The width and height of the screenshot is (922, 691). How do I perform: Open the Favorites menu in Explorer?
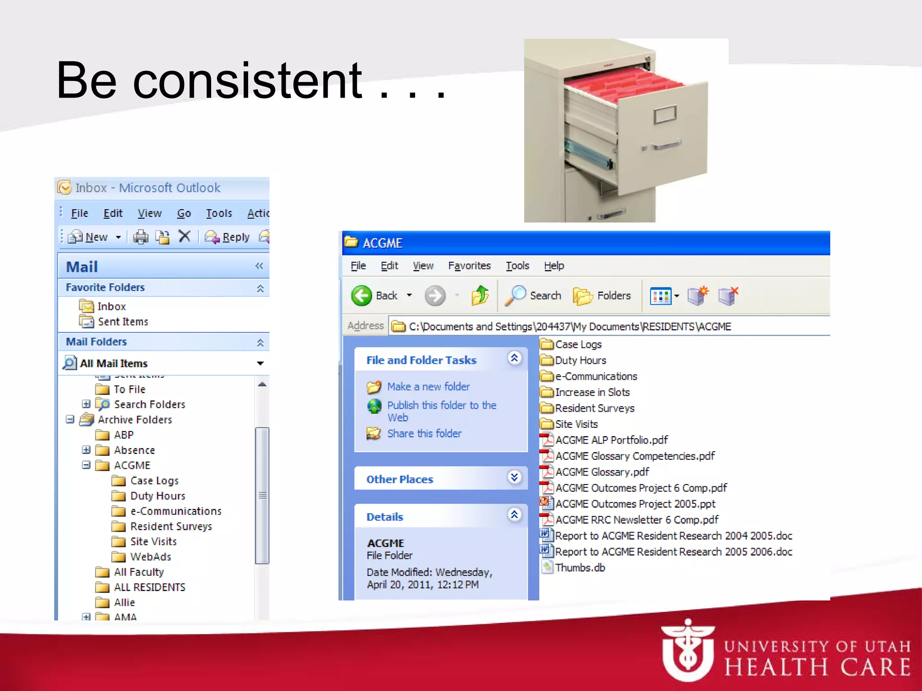pos(469,266)
